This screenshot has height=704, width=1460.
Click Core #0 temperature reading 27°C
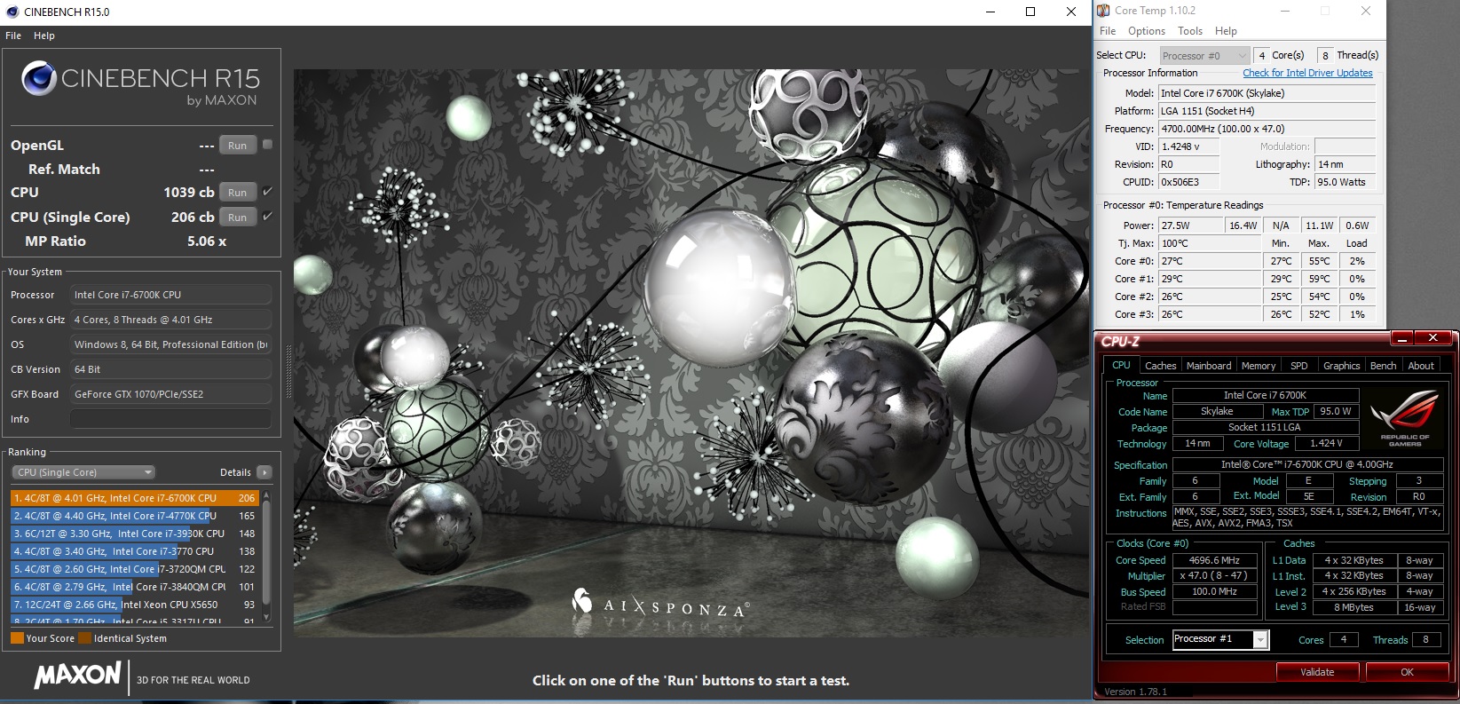pos(1210,261)
